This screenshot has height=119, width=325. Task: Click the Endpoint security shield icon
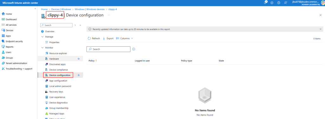(3, 41)
